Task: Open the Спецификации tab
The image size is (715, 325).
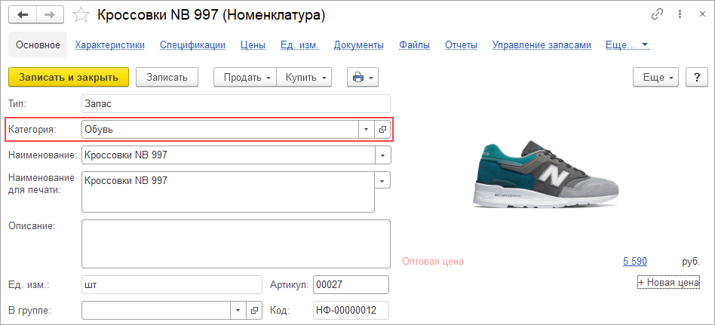Action: click(x=192, y=44)
